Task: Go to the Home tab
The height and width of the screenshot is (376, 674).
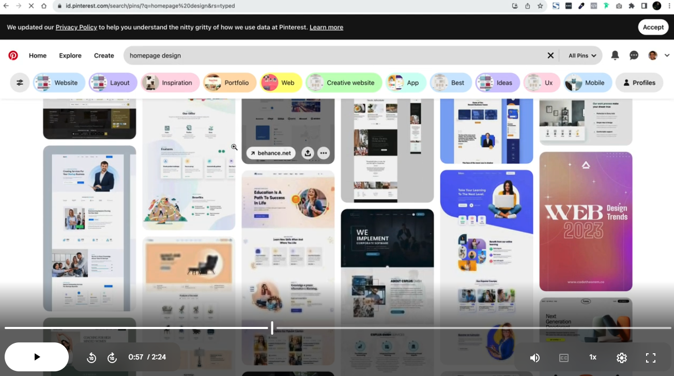Action: pos(38,55)
